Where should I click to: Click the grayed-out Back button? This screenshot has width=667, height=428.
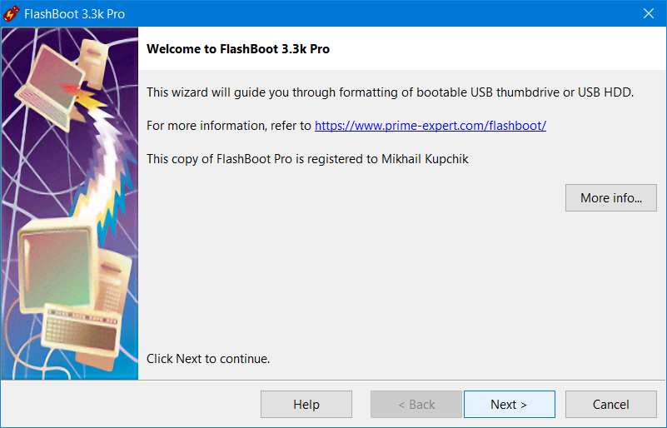(416, 404)
